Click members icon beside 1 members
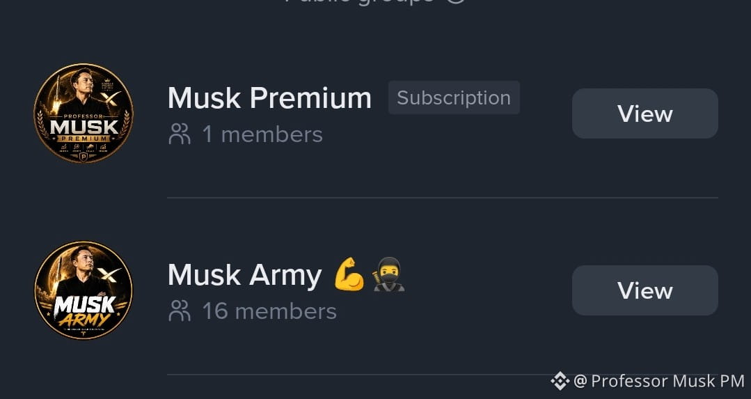Viewport: 751px width, 399px height. pyautogui.click(x=180, y=134)
